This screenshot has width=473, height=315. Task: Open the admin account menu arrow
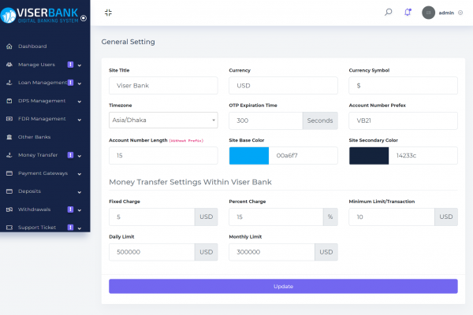(x=460, y=13)
